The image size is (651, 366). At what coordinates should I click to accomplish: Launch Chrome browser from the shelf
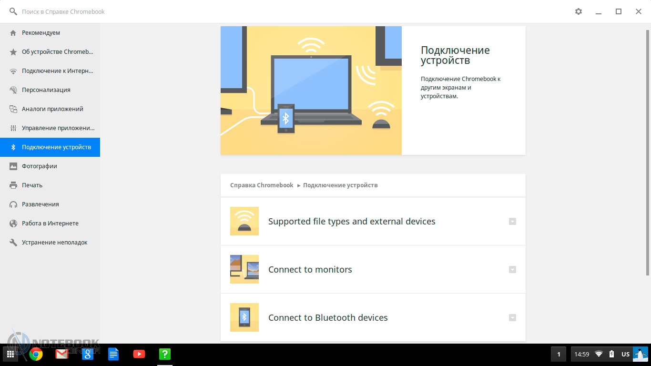tap(36, 354)
